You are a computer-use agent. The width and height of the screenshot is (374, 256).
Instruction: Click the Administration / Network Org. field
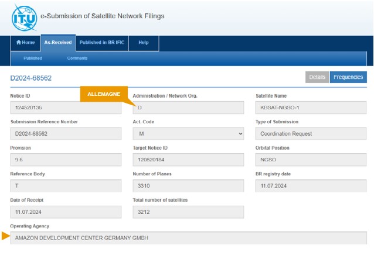coord(188,108)
